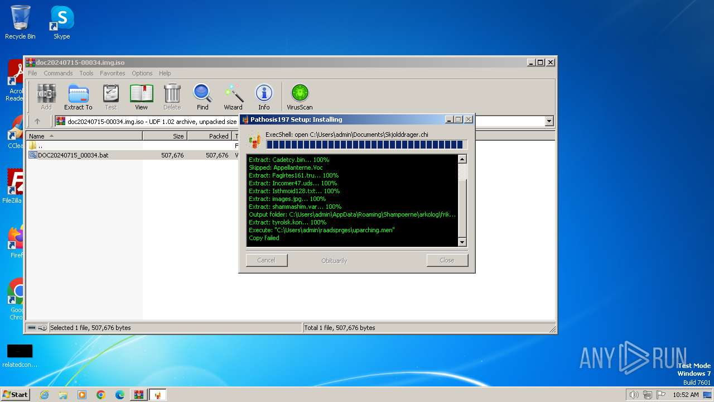This screenshot has width=714, height=402.
Task: Open the relatedcon... desktop file
Action: coord(20,356)
